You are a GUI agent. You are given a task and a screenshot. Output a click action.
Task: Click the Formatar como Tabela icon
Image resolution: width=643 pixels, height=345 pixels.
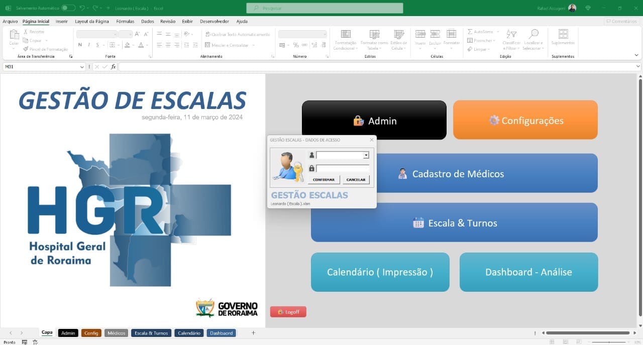[374, 34]
